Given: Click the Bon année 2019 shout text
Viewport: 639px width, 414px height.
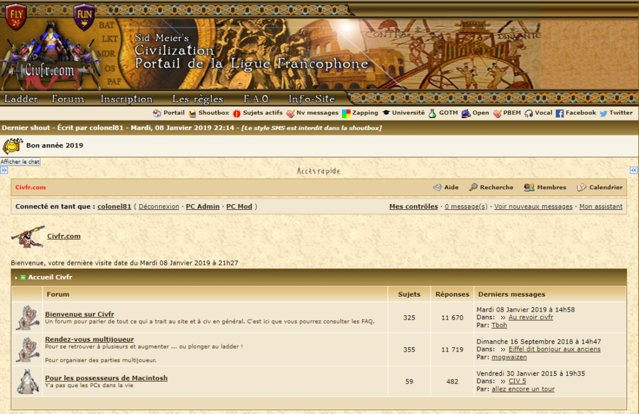Looking at the screenshot, I should 55,145.
